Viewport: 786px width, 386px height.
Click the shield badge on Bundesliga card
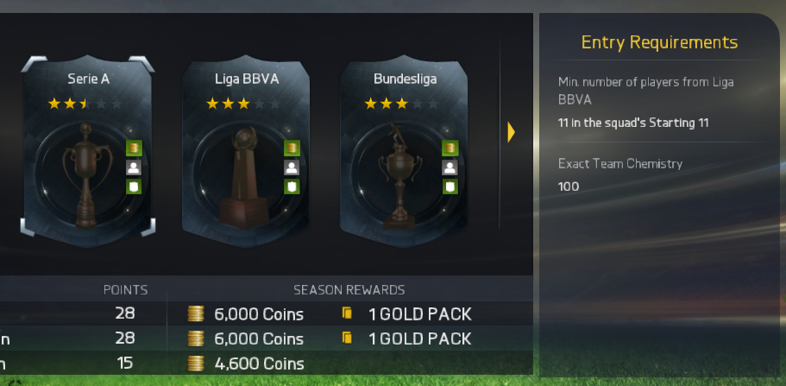[x=450, y=187]
